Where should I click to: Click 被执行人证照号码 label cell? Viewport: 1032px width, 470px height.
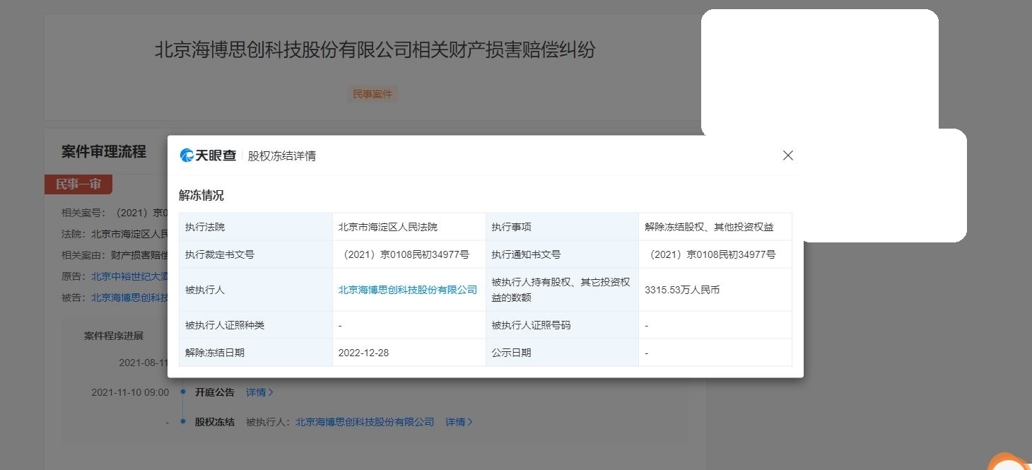click(562, 325)
